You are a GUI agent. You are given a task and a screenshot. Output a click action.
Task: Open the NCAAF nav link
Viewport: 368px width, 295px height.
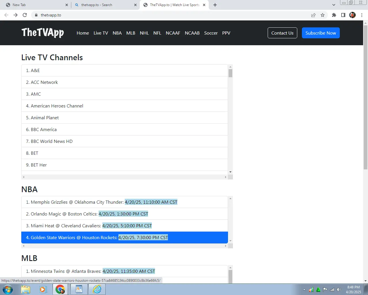(x=173, y=33)
